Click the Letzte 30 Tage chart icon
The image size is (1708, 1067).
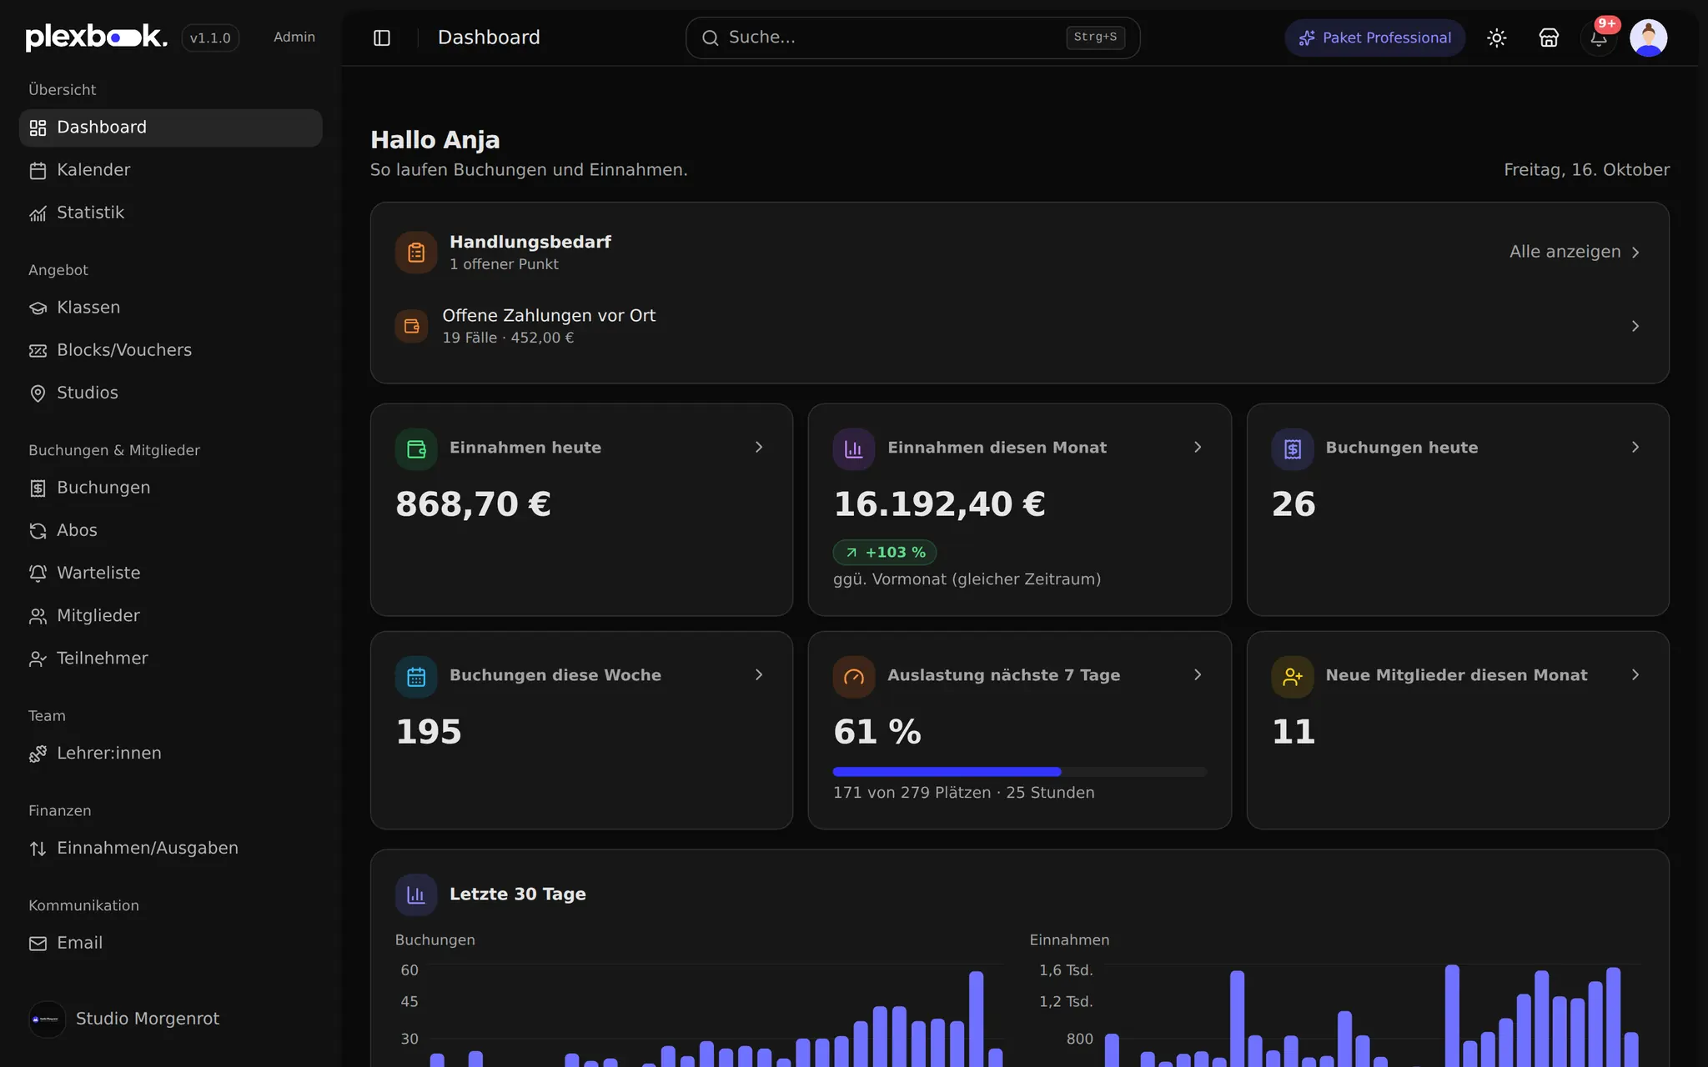pos(416,894)
